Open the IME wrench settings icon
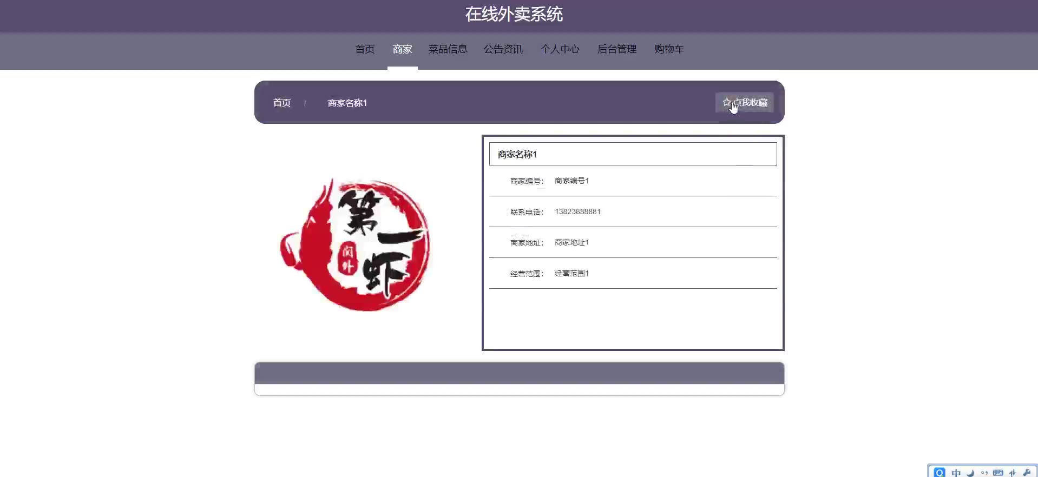This screenshot has width=1038, height=477. coord(1027,473)
